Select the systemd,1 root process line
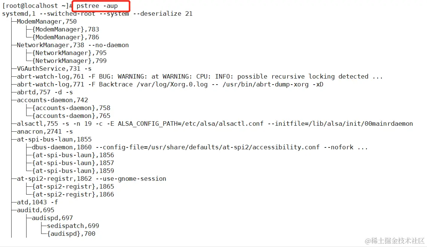427x247 pixels. pyautogui.click(x=97, y=13)
